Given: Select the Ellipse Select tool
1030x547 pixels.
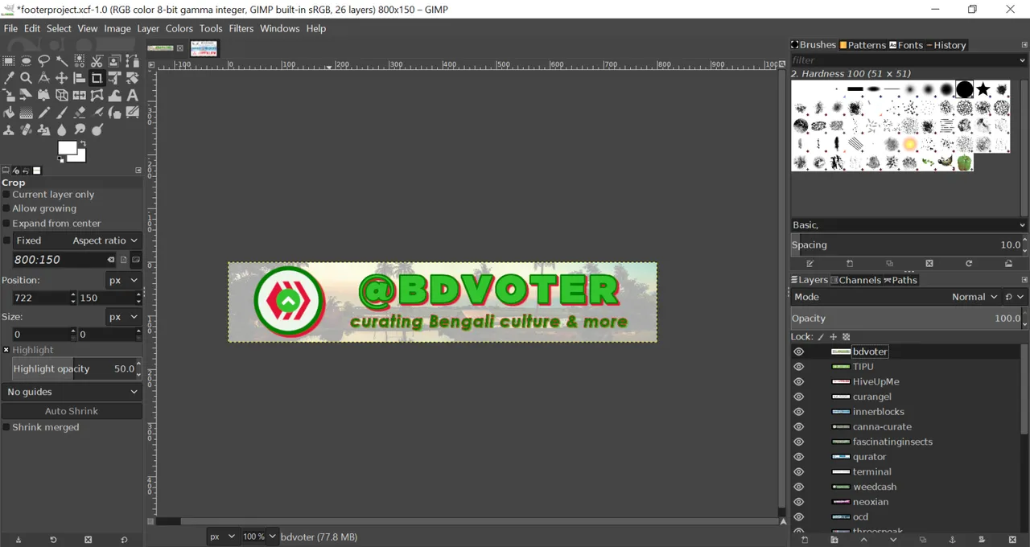Looking at the screenshot, I should point(27,60).
